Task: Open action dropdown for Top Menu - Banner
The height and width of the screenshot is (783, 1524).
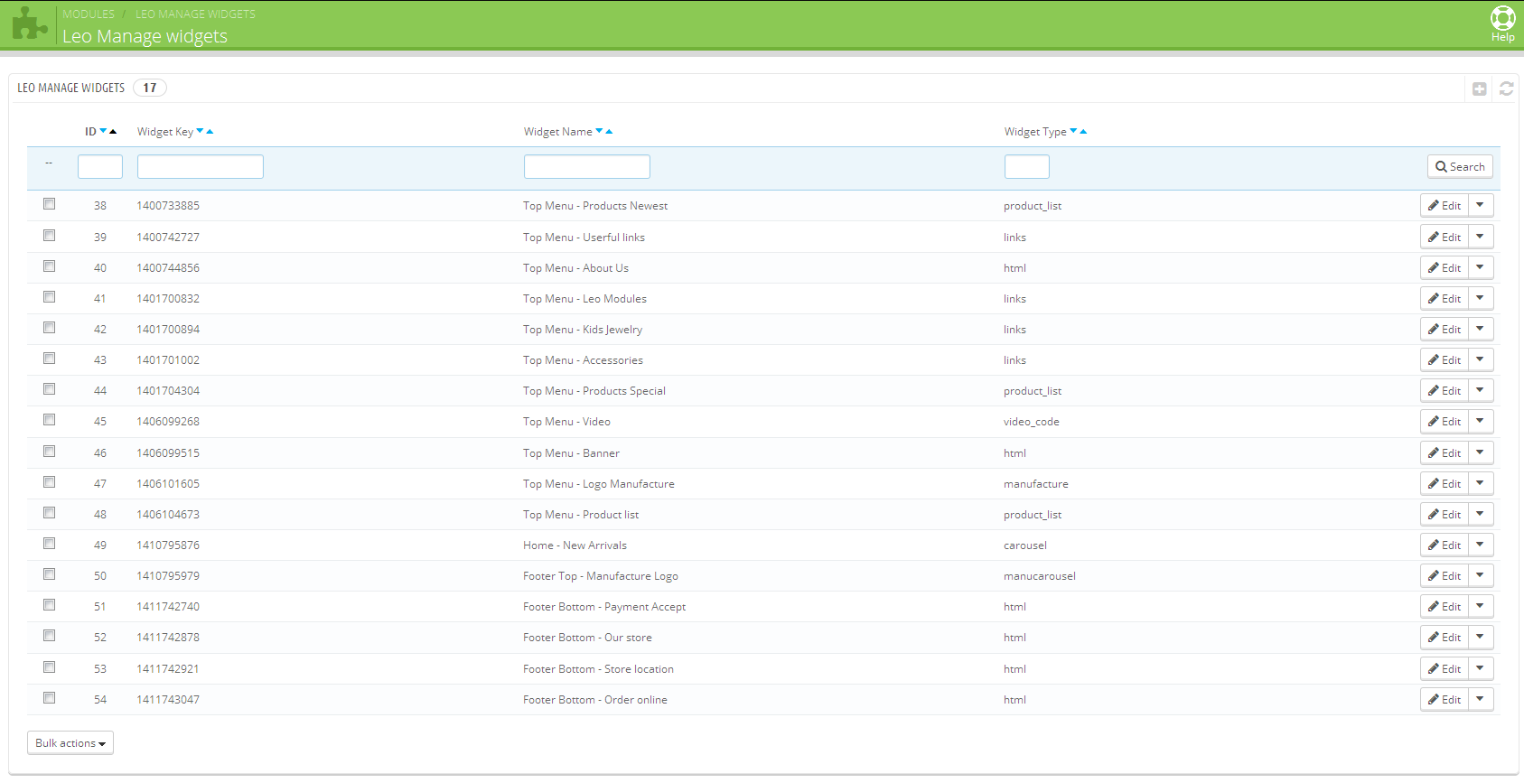Action: tap(1481, 452)
